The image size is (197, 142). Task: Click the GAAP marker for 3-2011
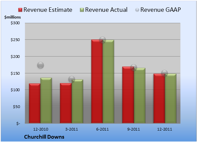[72, 79]
